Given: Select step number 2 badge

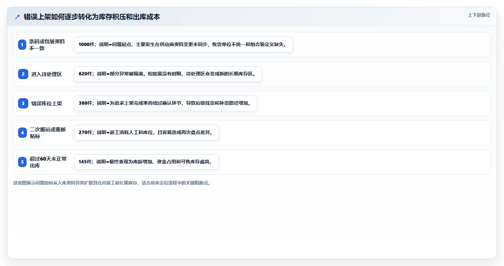Looking at the screenshot, I should coord(23,74).
